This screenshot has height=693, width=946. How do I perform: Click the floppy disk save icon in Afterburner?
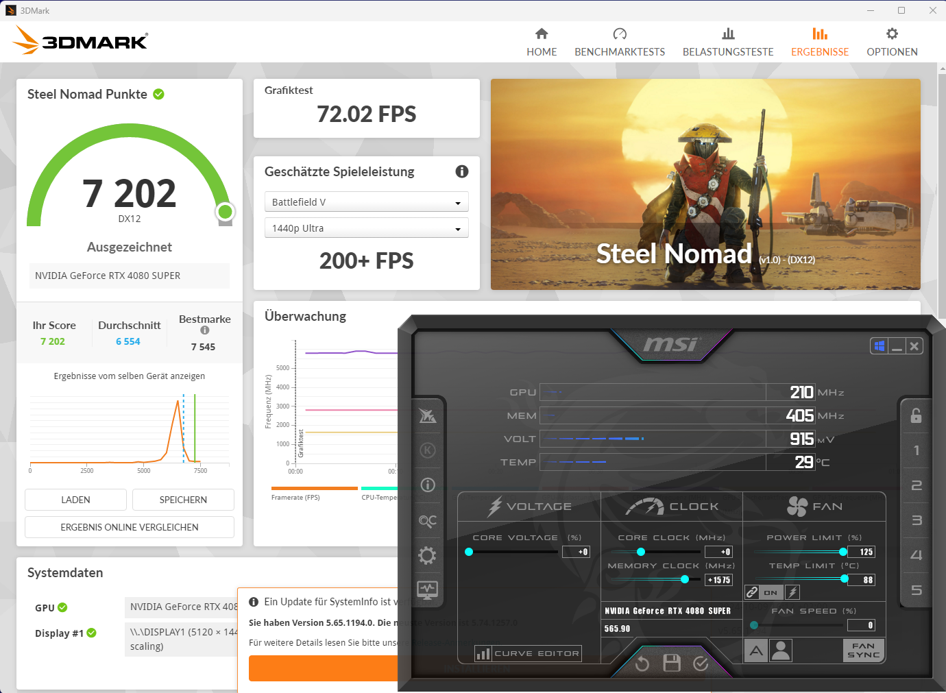coord(672,663)
